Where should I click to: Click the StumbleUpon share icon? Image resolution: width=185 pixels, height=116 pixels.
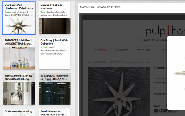pos(165,111)
